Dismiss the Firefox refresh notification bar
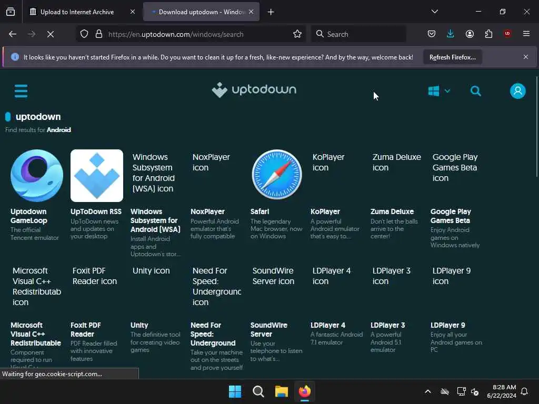Image resolution: width=539 pixels, height=404 pixels. [x=526, y=57]
